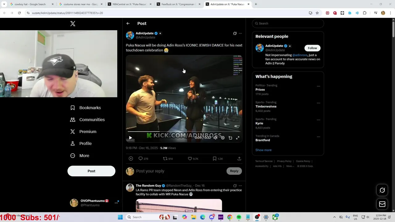Open the Chrome extensions puzzle icon
395x222 pixels.
tap(364, 13)
